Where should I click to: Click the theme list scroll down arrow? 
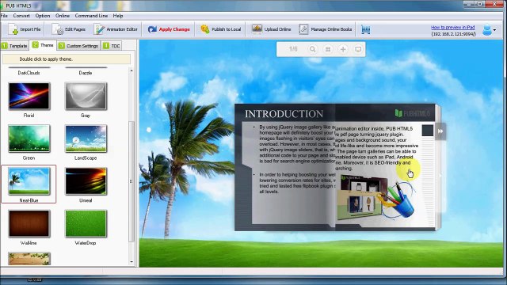click(132, 262)
